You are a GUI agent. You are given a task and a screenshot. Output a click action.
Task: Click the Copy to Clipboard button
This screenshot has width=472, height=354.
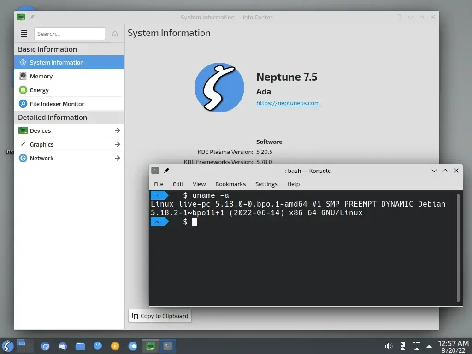160,316
